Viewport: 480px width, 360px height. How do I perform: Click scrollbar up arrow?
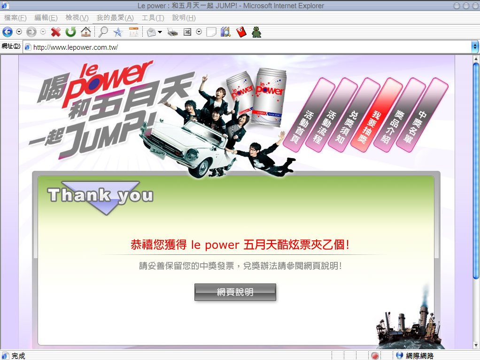pyautogui.click(x=476, y=58)
